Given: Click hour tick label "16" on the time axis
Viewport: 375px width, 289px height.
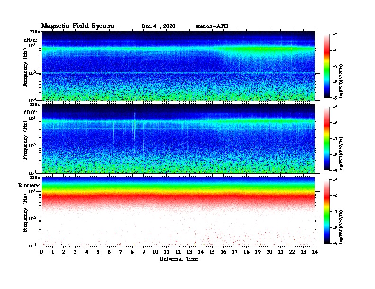Looking at the screenshot, I should 223,252.
